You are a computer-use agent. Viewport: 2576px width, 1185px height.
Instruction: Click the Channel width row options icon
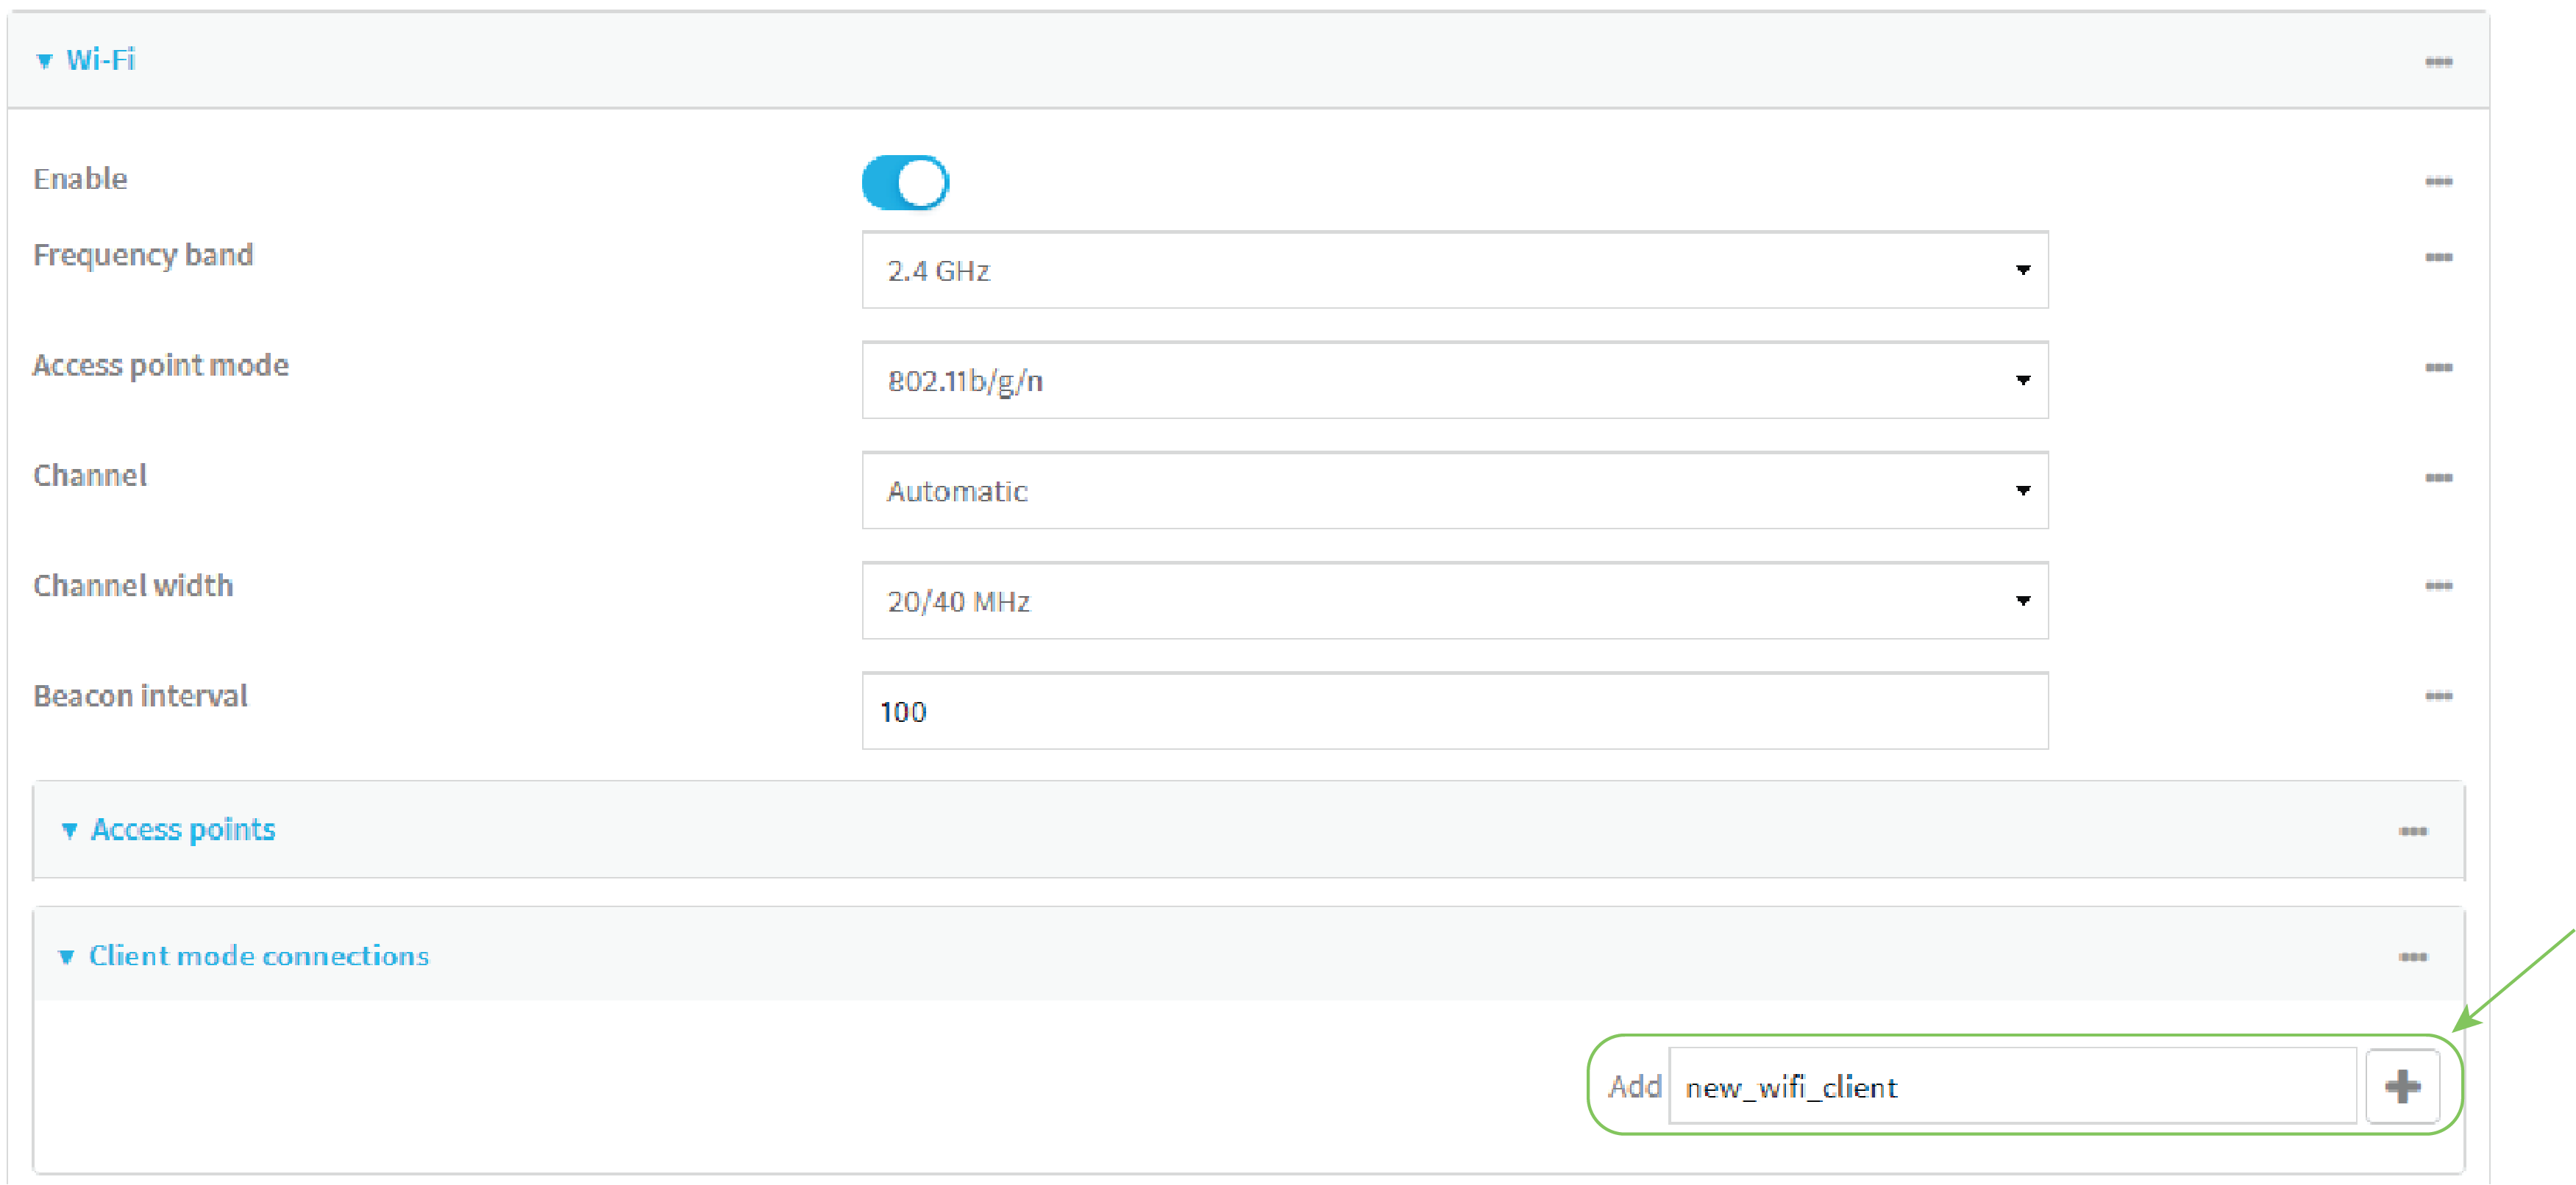click(x=2438, y=585)
